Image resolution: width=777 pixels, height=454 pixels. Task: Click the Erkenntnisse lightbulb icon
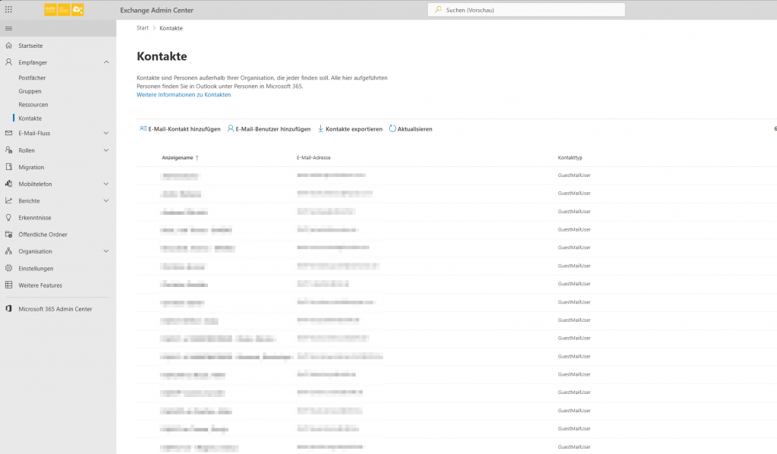pos(8,218)
